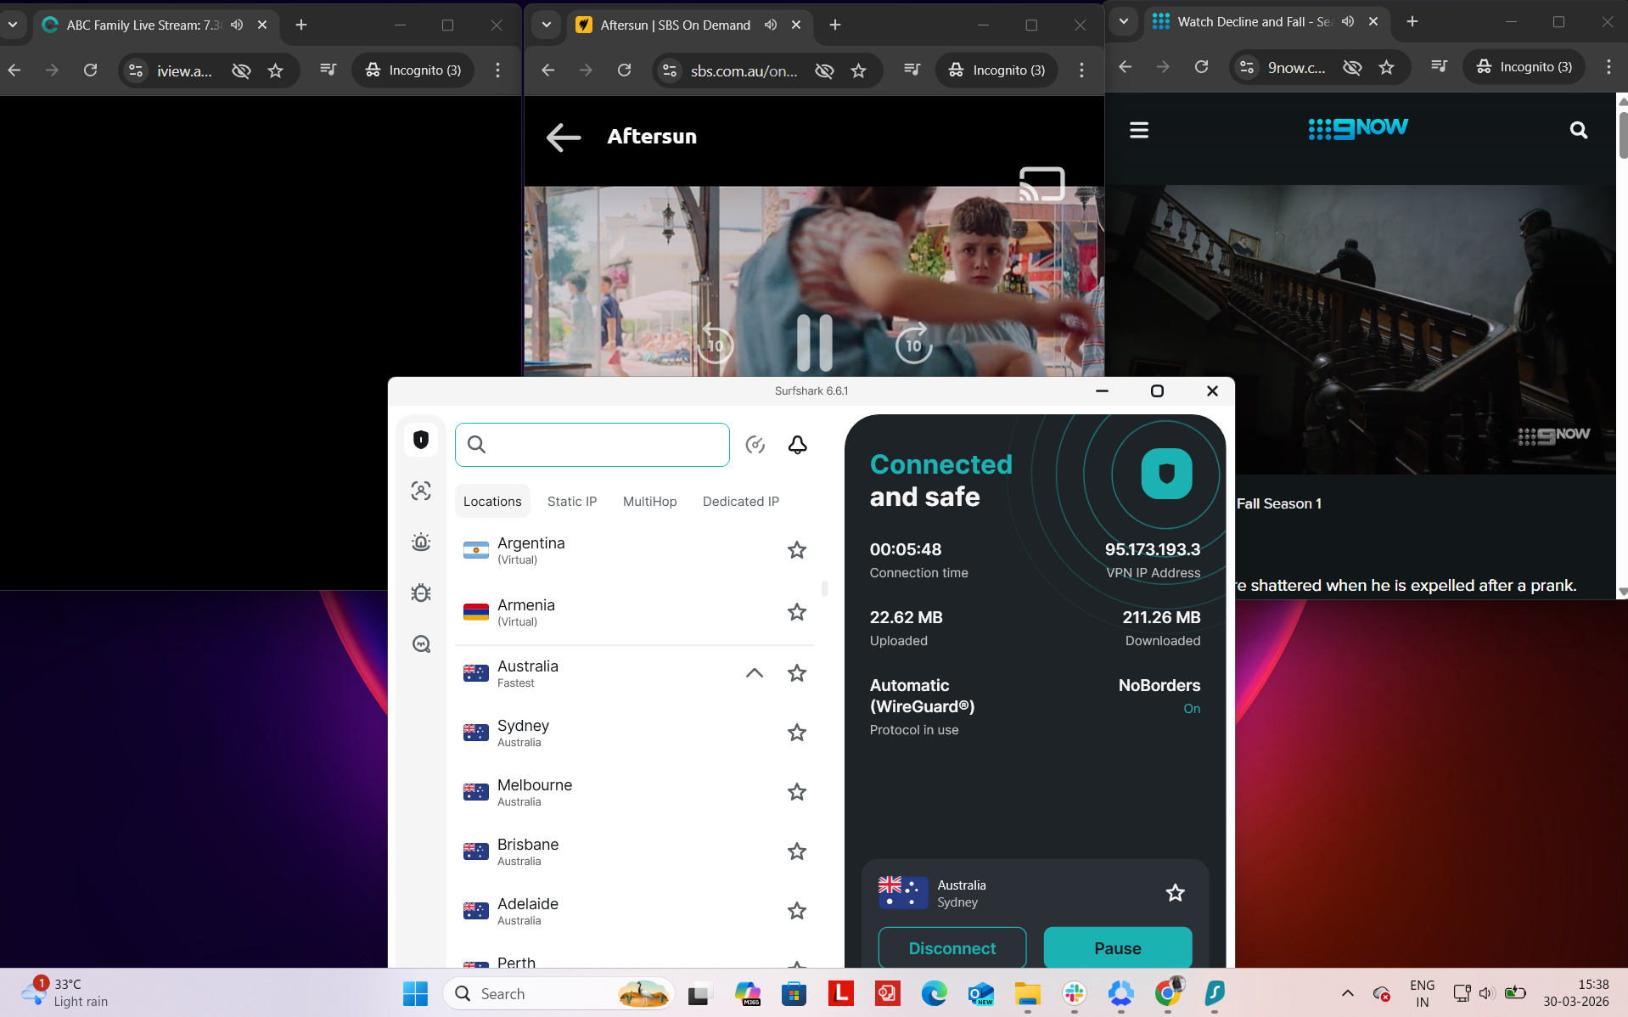The width and height of the screenshot is (1628, 1017).
Task: Collapse the Australia locations group
Action: tap(753, 673)
